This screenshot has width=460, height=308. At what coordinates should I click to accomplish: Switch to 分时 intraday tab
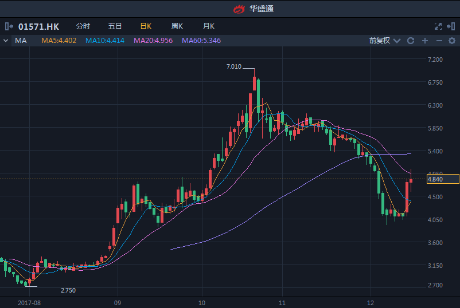click(83, 26)
